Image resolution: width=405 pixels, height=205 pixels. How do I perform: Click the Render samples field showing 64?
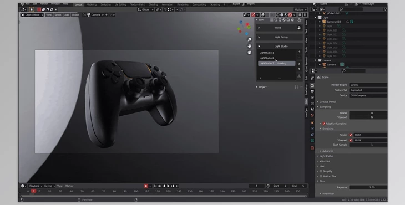point(368,113)
